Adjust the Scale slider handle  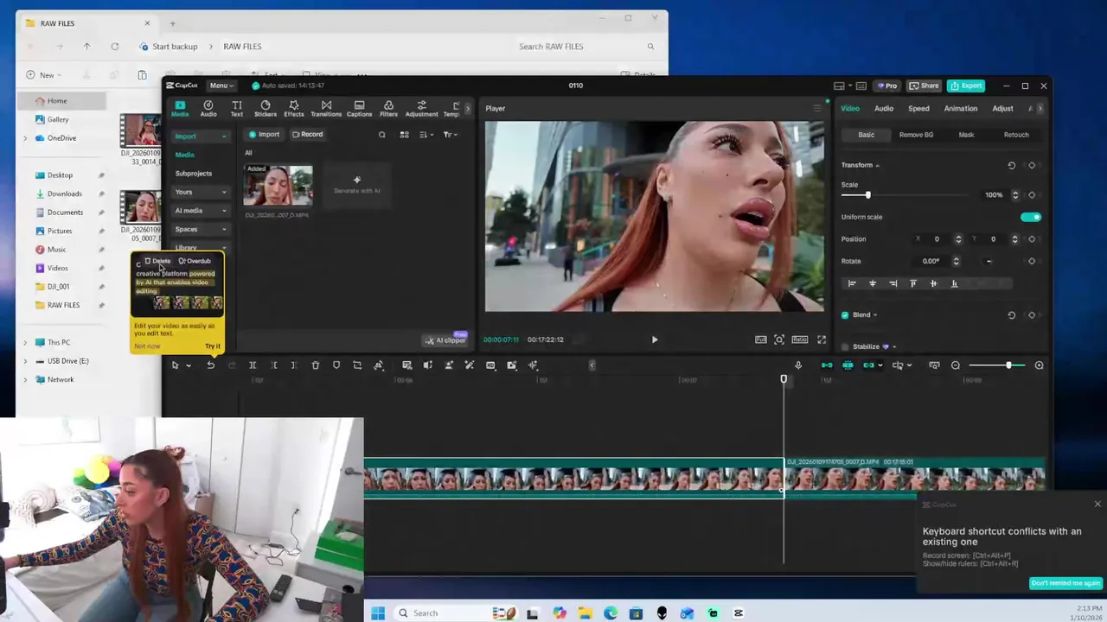coord(867,195)
